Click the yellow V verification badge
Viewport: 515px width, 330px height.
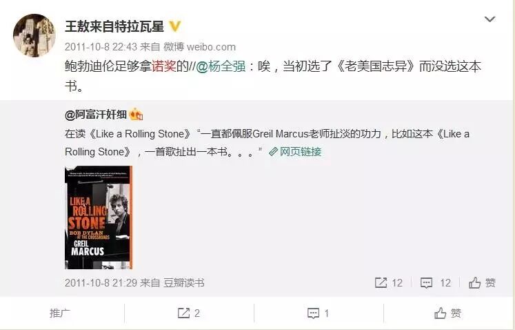pos(175,26)
